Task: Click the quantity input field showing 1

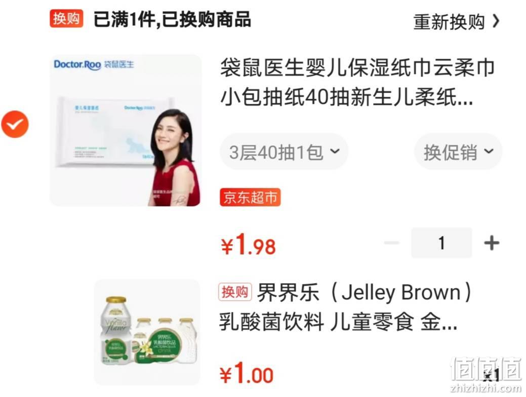Action: [441, 243]
